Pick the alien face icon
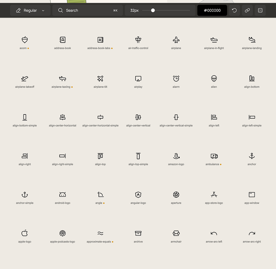 [214, 79]
